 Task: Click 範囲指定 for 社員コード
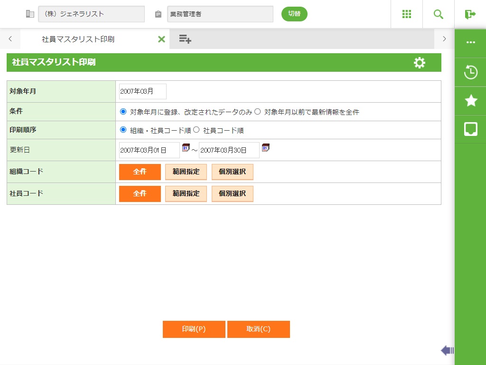[x=186, y=194]
